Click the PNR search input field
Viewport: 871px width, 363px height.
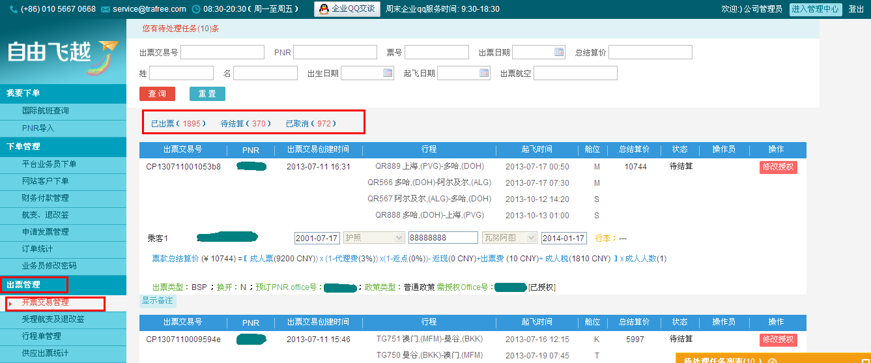(335, 52)
